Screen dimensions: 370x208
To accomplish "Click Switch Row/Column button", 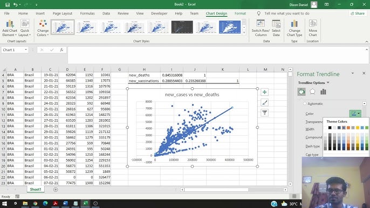I will tap(261, 28).
